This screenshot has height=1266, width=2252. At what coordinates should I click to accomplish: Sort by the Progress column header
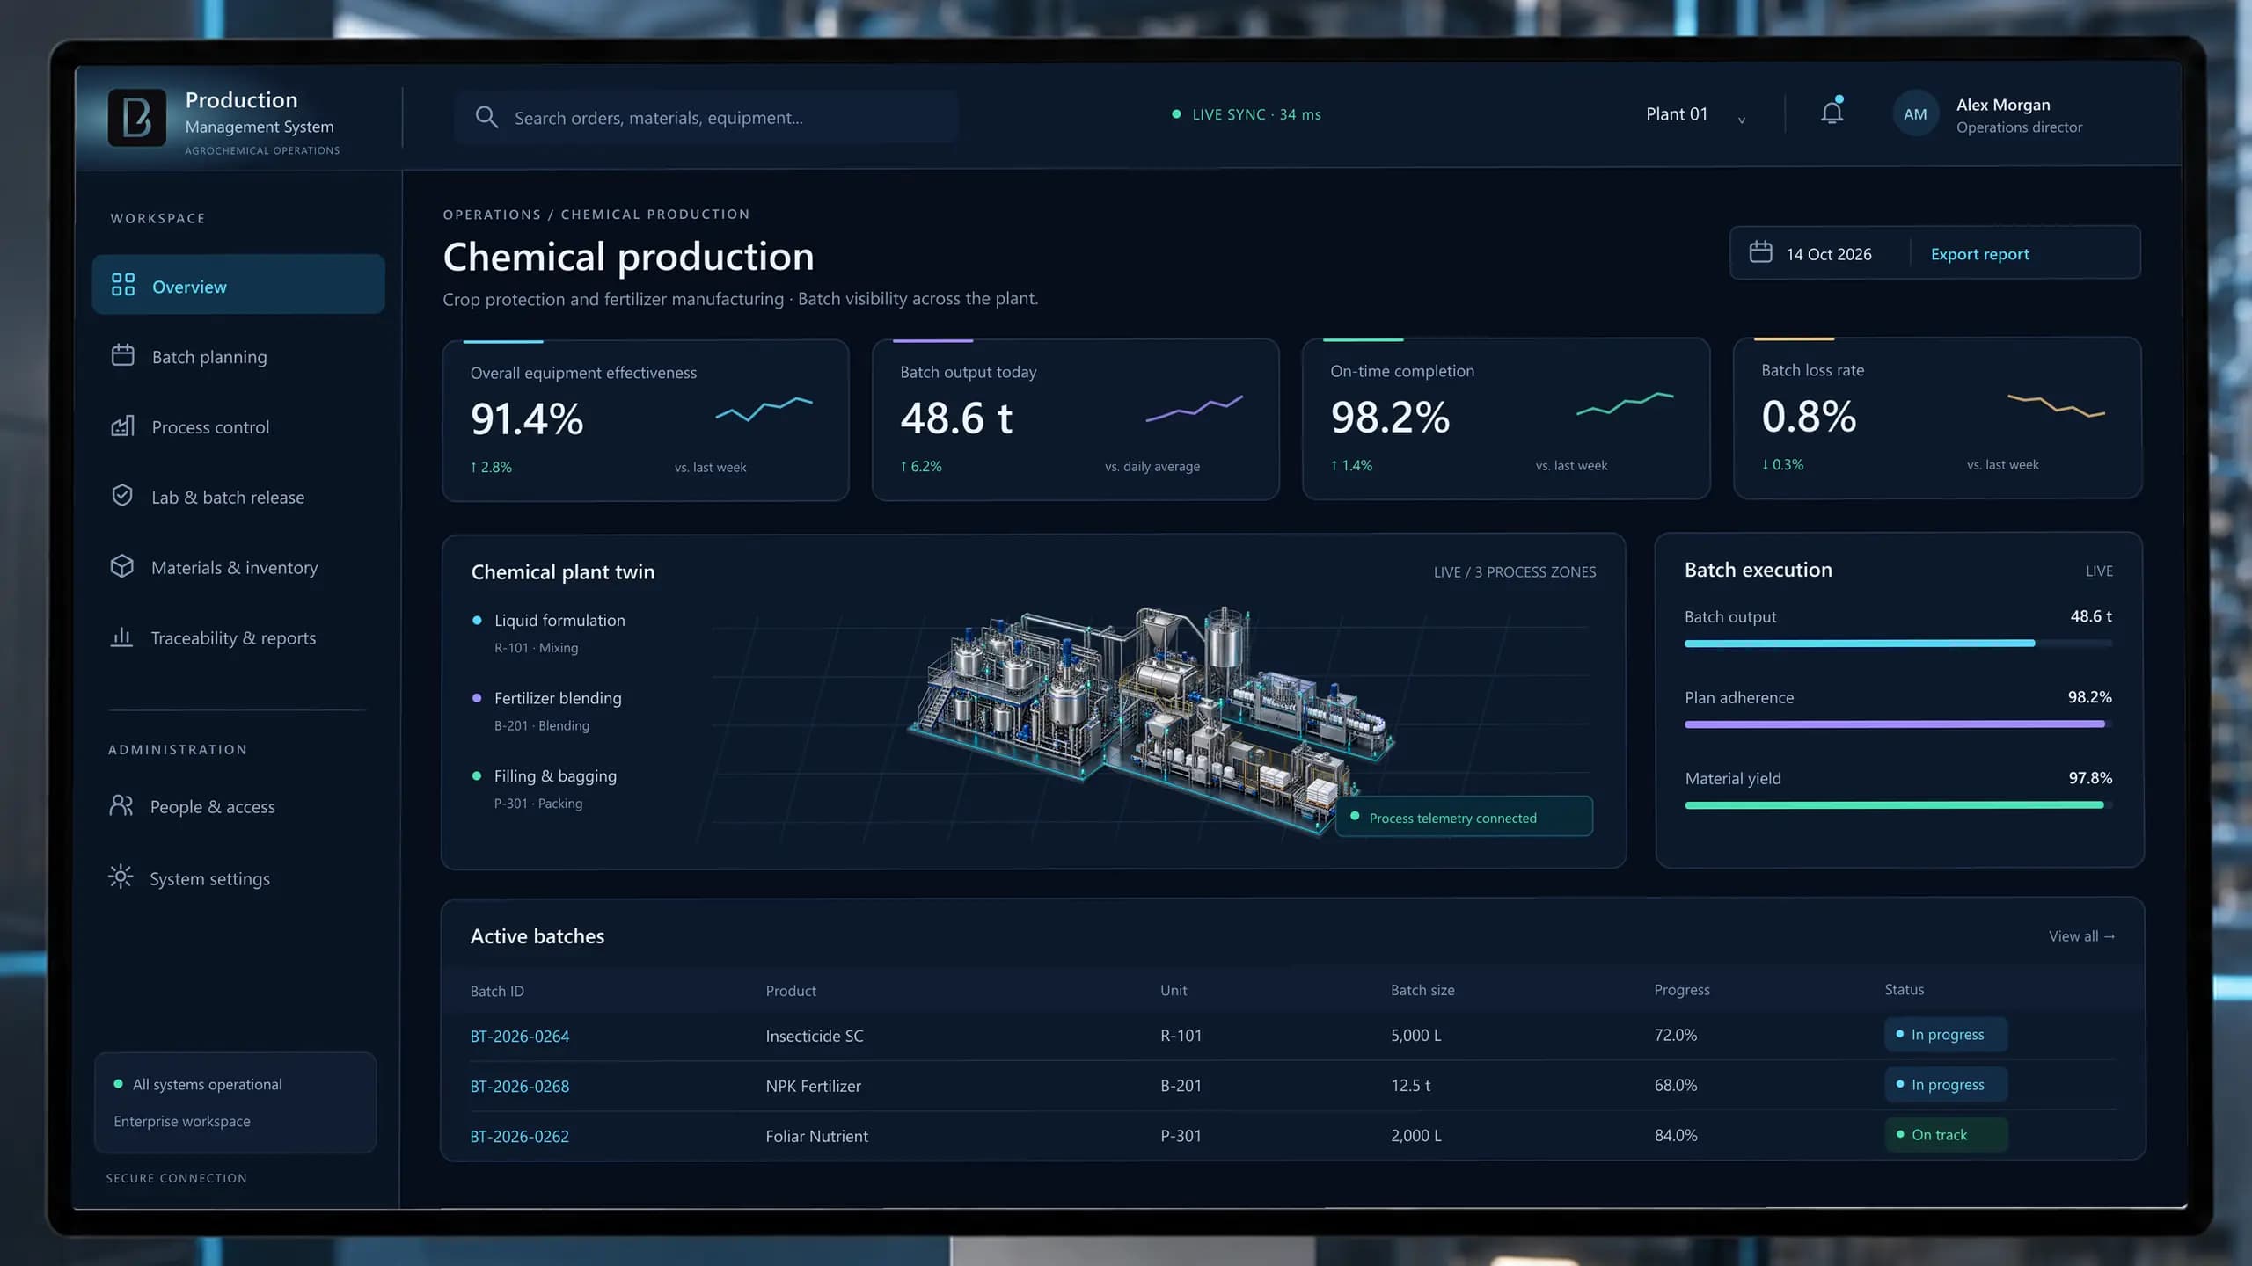(1682, 990)
